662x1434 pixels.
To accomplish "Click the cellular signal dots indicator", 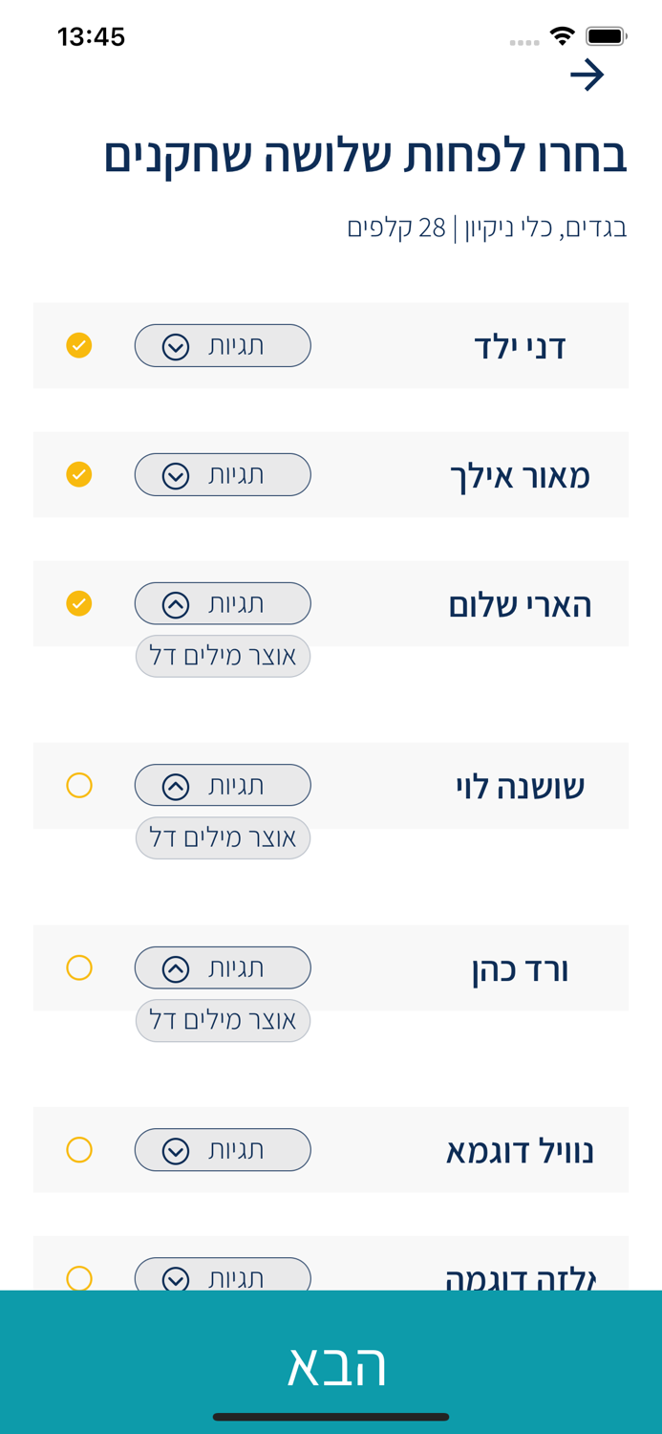I will pos(523,40).
